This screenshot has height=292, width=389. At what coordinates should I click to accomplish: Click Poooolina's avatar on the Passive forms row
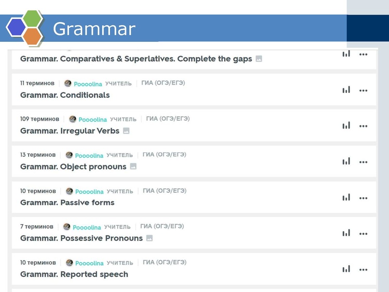(x=70, y=190)
